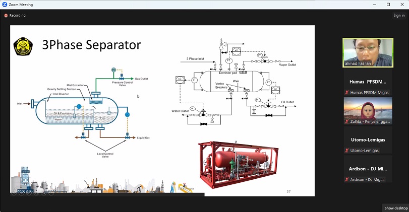409x212 pixels.
Task: Click the red Recording indicator icon
Action: point(6,16)
